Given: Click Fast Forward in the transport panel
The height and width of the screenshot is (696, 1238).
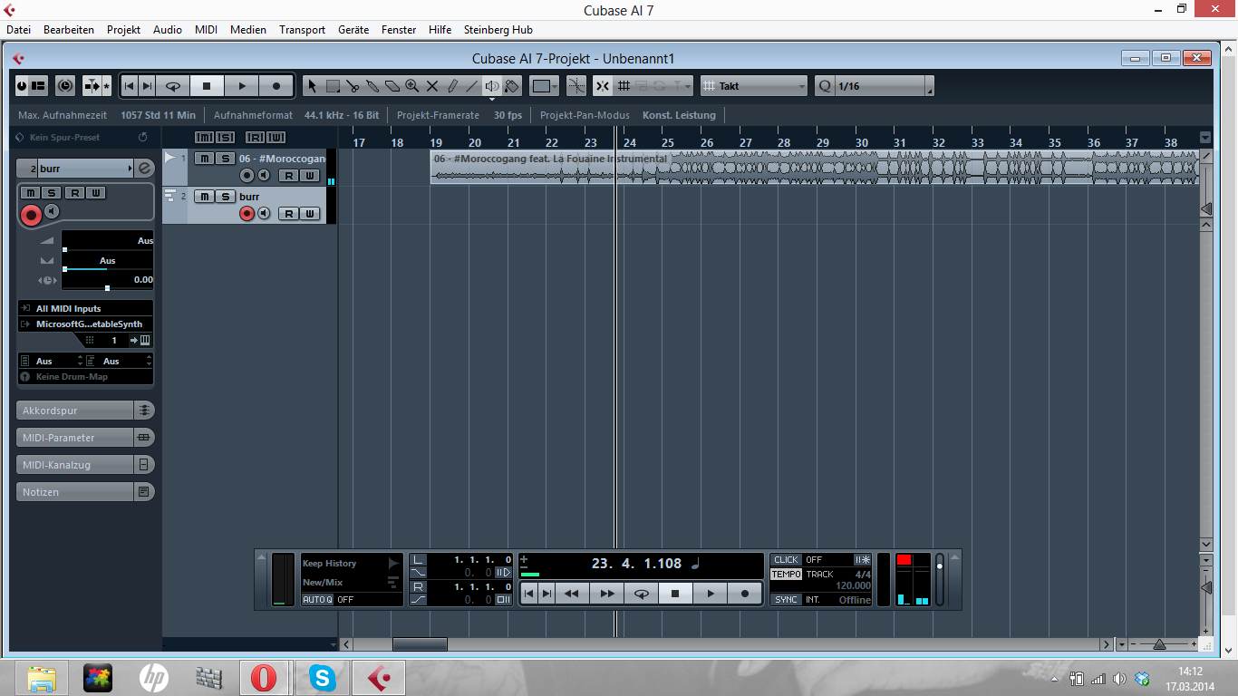Looking at the screenshot, I should [x=606, y=594].
